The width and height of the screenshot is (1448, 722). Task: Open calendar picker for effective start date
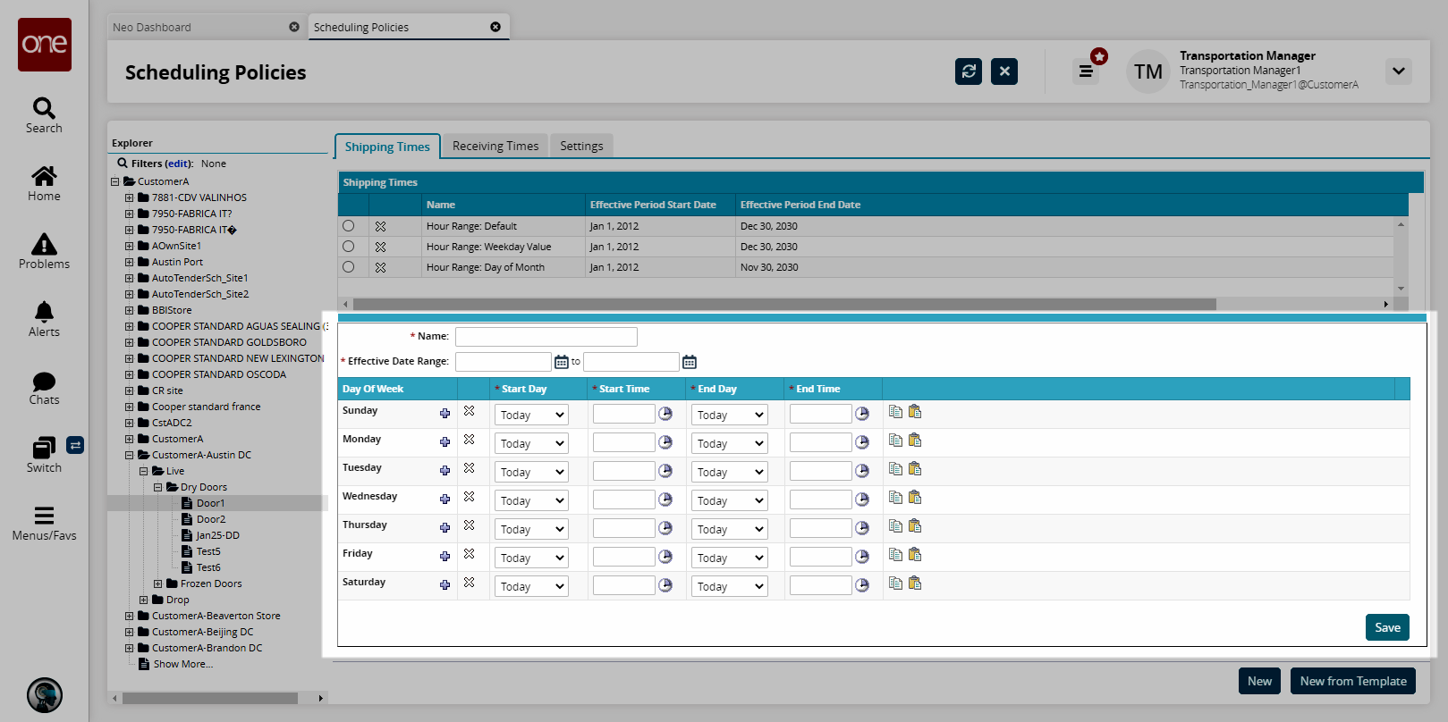click(x=562, y=362)
